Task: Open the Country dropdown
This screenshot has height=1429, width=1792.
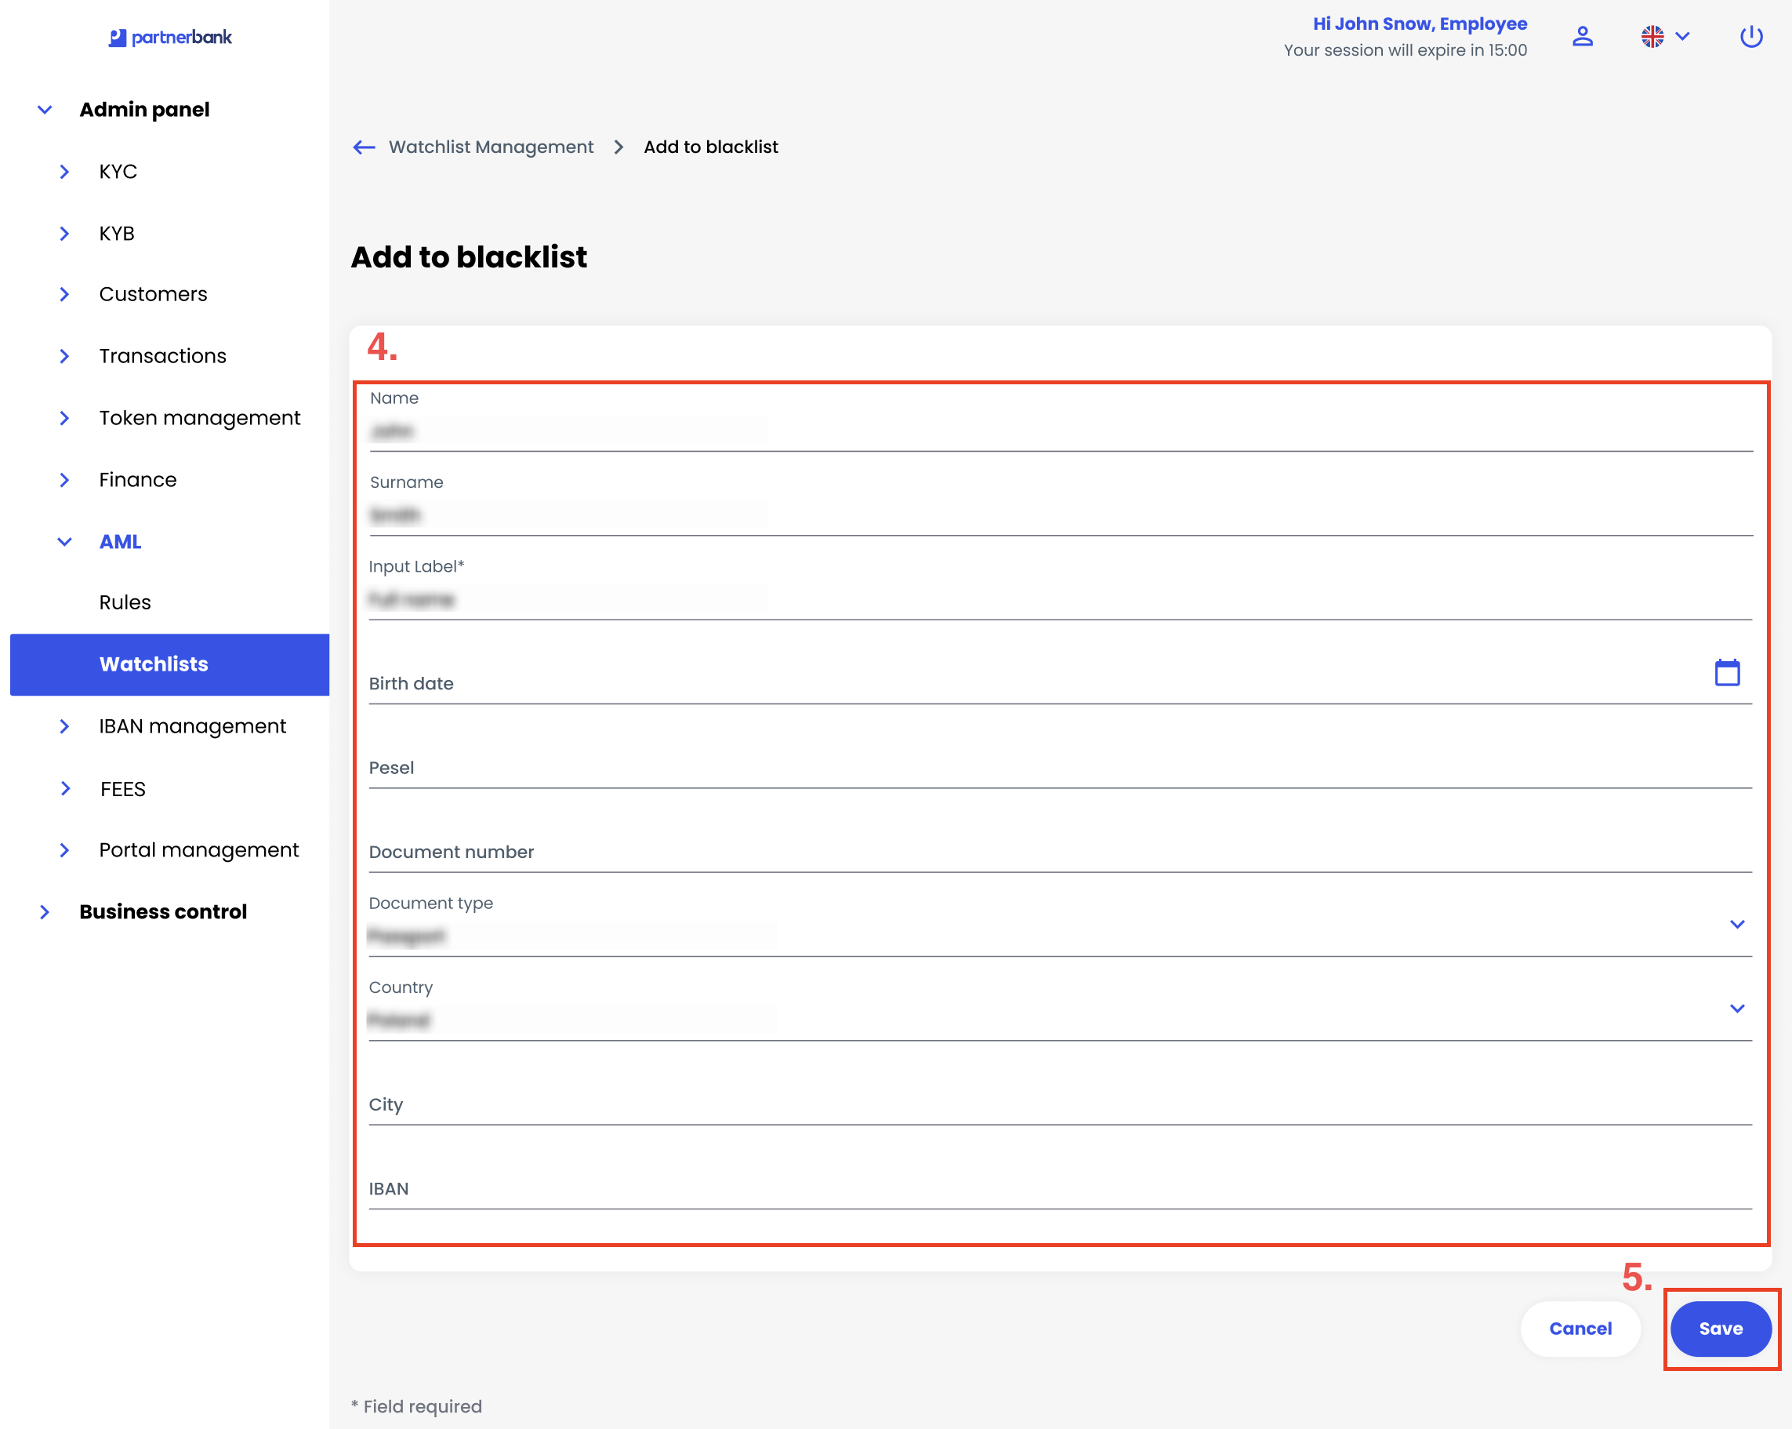Action: coord(1736,1008)
